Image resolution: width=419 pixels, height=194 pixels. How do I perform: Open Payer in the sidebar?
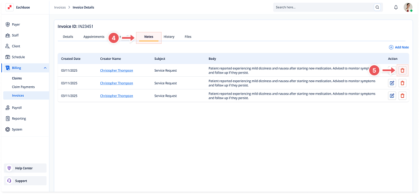pyautogui.click(x=16, y=24)
